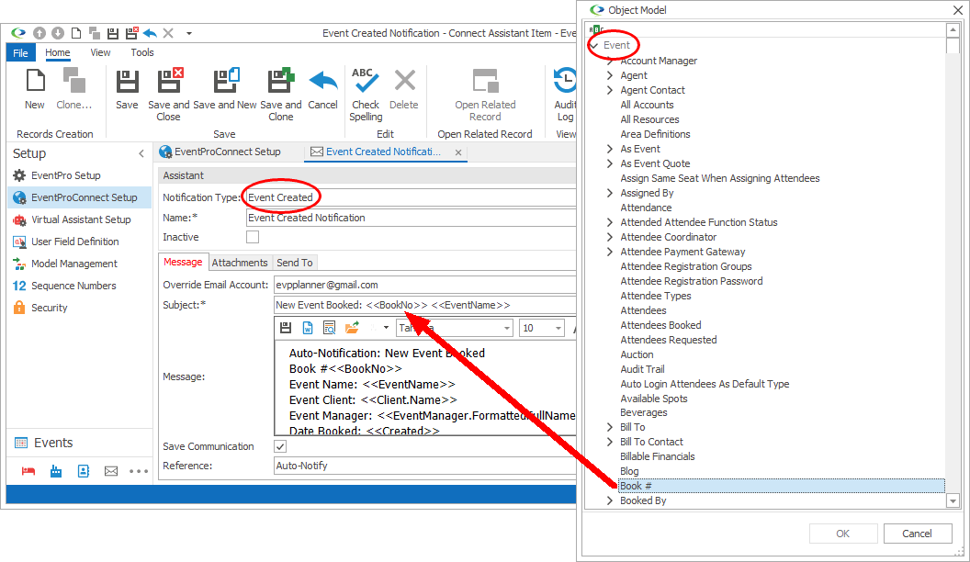Go to previous record in quick toolbar
The image size is (970, 562).
point(39,33)
